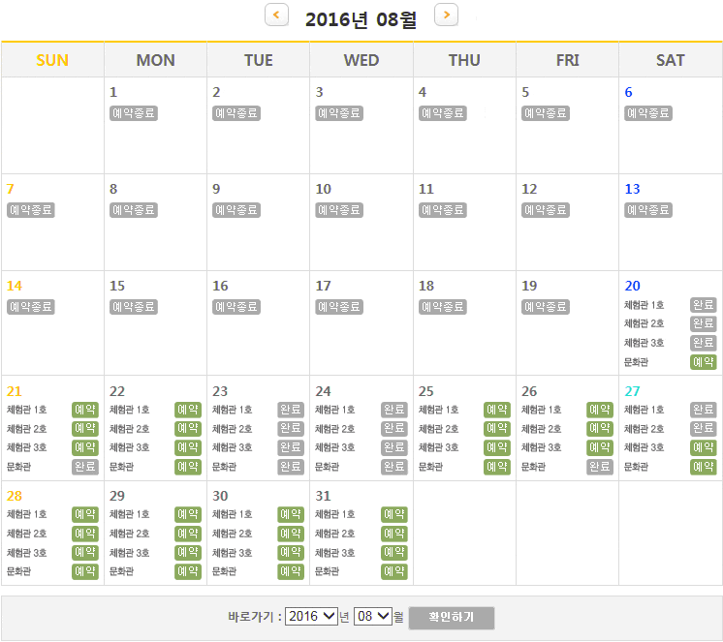
Task: Click the SUN column header
Action: (x=52, y=60)
